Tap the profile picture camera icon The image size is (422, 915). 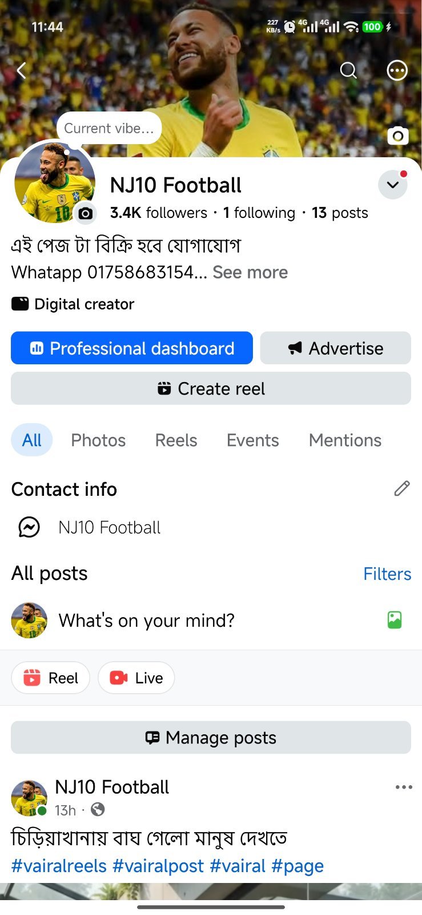85,213
